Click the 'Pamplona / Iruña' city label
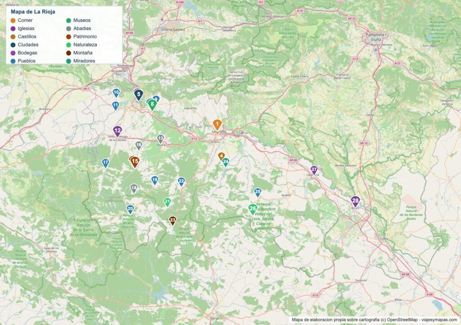 (x=376, y=37)
